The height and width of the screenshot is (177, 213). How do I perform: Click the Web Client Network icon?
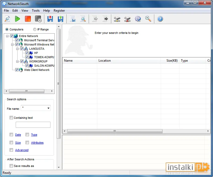(21, 70)
